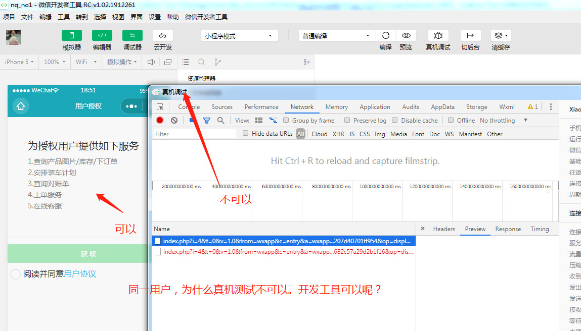581x331 pixels.
Task: Open the Response tab in details
Action: click(508, 229)
